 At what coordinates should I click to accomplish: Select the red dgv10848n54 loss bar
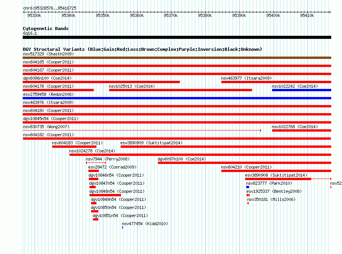tap(105, 195)
